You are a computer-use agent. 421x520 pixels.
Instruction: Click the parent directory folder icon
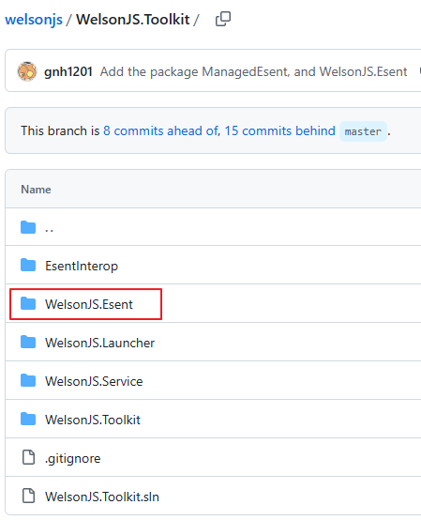(28, 227)
